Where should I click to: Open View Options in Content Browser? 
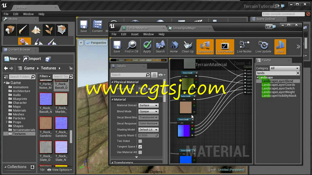pos(60,170)
